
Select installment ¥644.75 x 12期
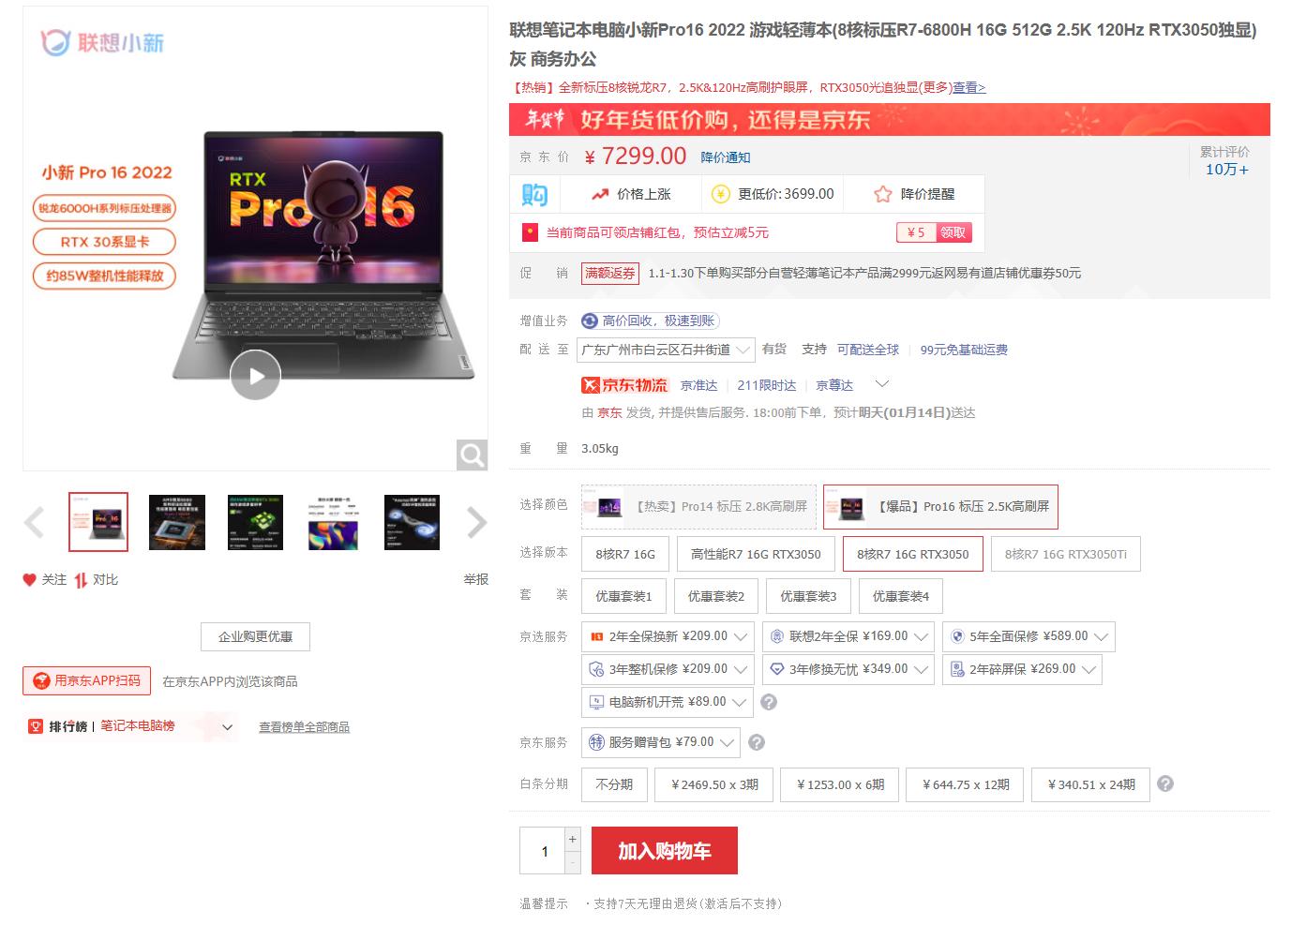tap(966, 784)
